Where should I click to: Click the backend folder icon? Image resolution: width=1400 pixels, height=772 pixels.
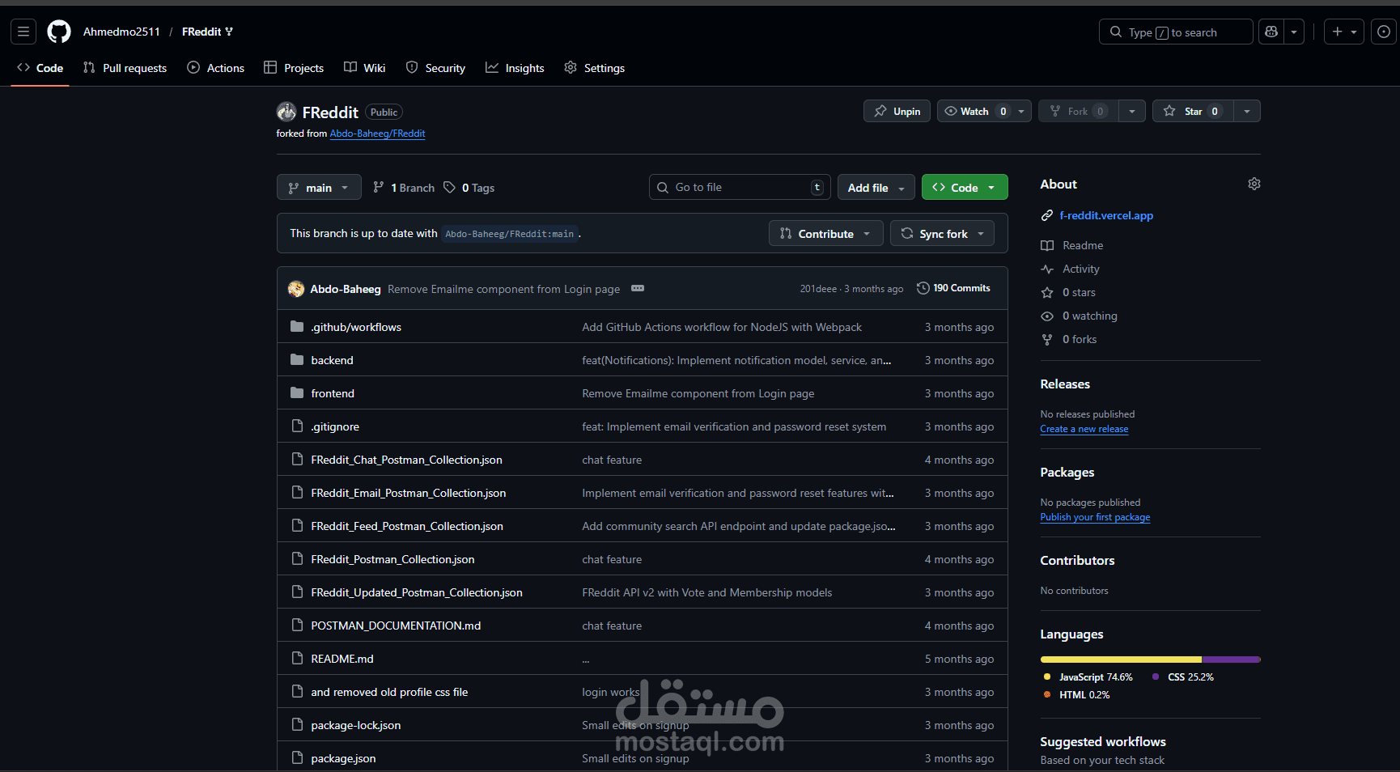[297, 360]
